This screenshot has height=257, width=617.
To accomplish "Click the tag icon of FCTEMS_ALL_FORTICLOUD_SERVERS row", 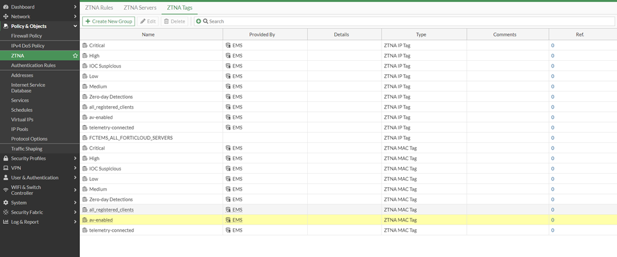I will tap(85, 138).
